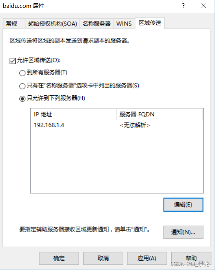Select 只允许到下列服务器 radio option
215x270 pixels.
click(x=22, y=99)
